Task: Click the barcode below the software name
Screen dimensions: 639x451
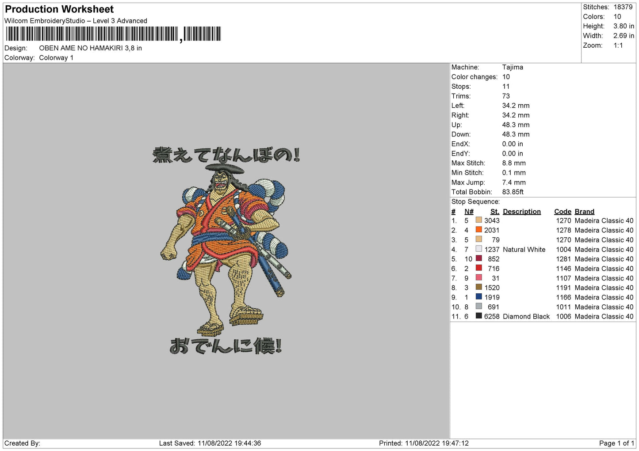Action: tap(113, 34)
